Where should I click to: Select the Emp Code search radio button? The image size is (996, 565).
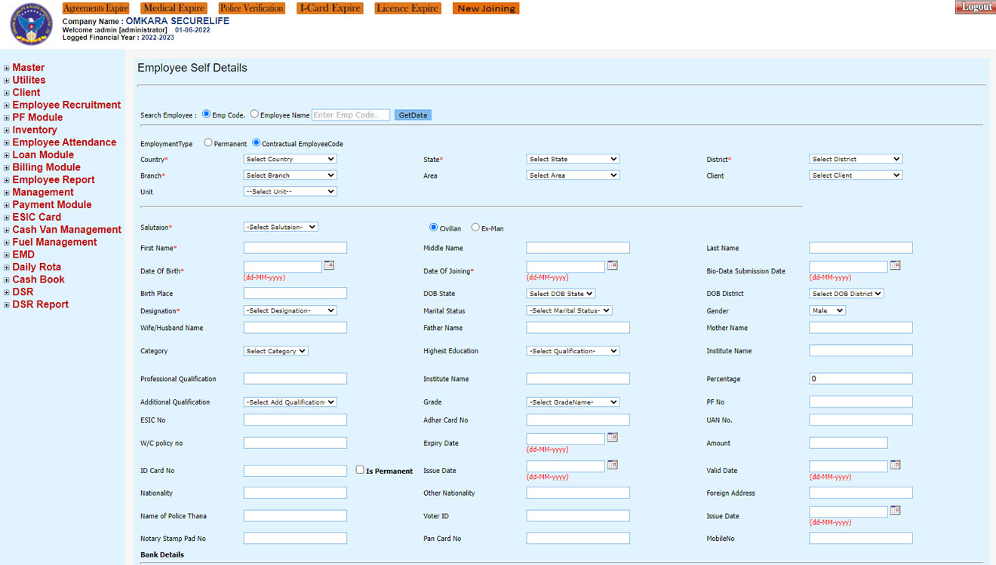[206, 114]
